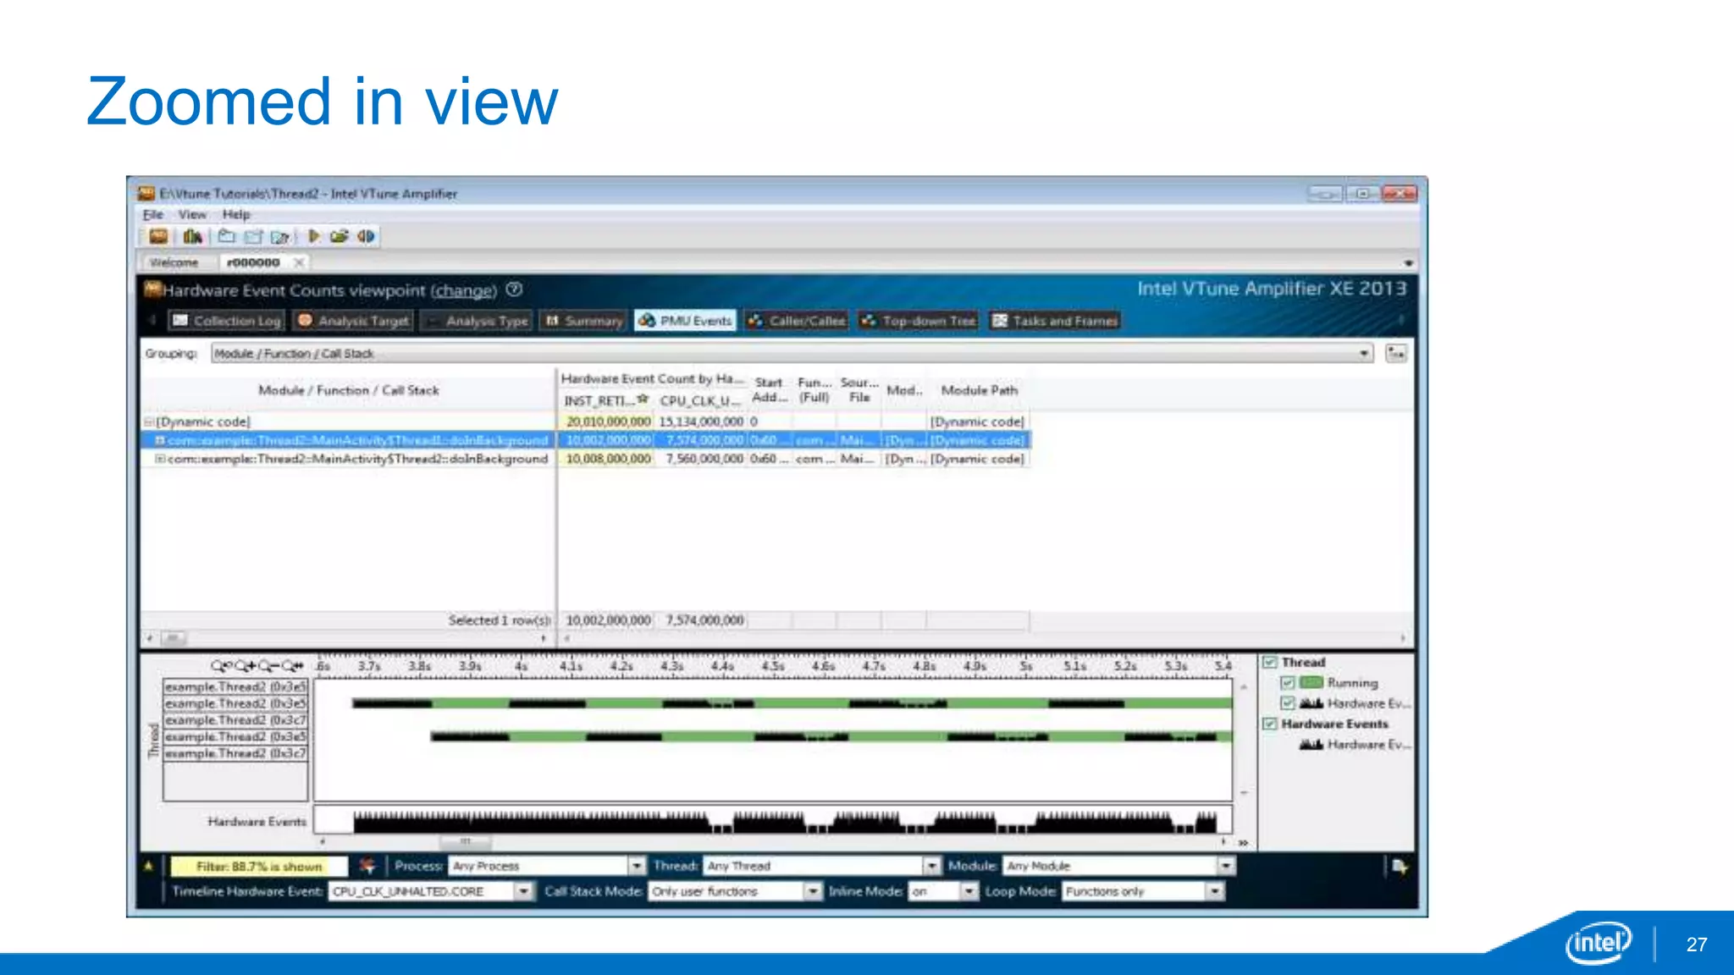Click the customize grouping icon right of Grouping
The height and width of the screenshot is (975, 1734).
[x=1395, y=353]
